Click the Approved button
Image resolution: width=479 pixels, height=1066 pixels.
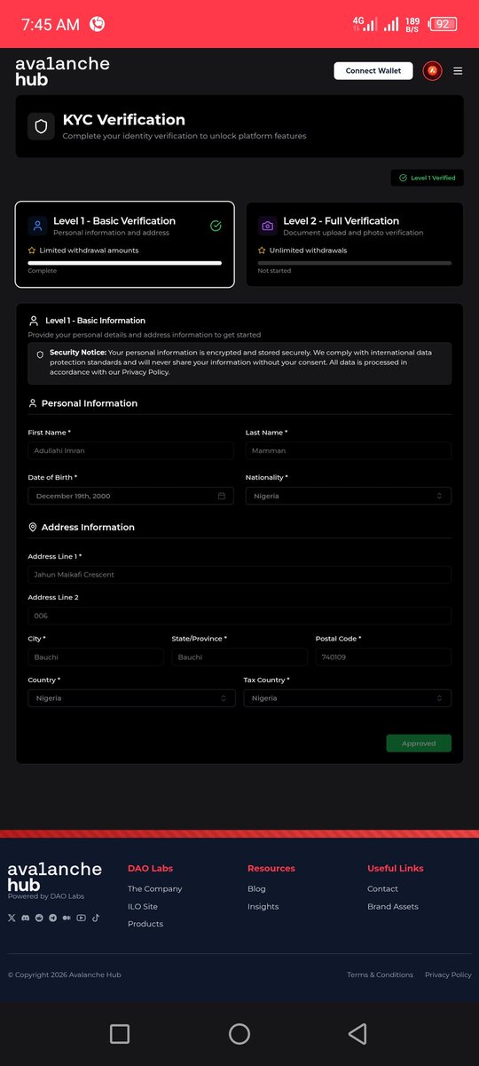pos(419,744)
